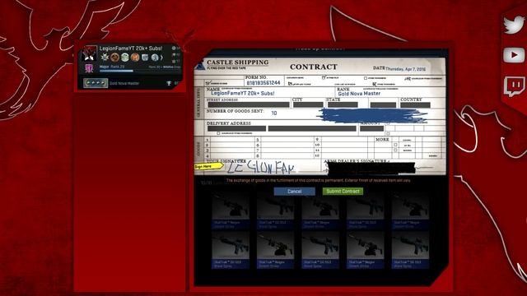Click the number of goods sent value 10
Viewport: 527px width, 296px height.
coord(274,113)
